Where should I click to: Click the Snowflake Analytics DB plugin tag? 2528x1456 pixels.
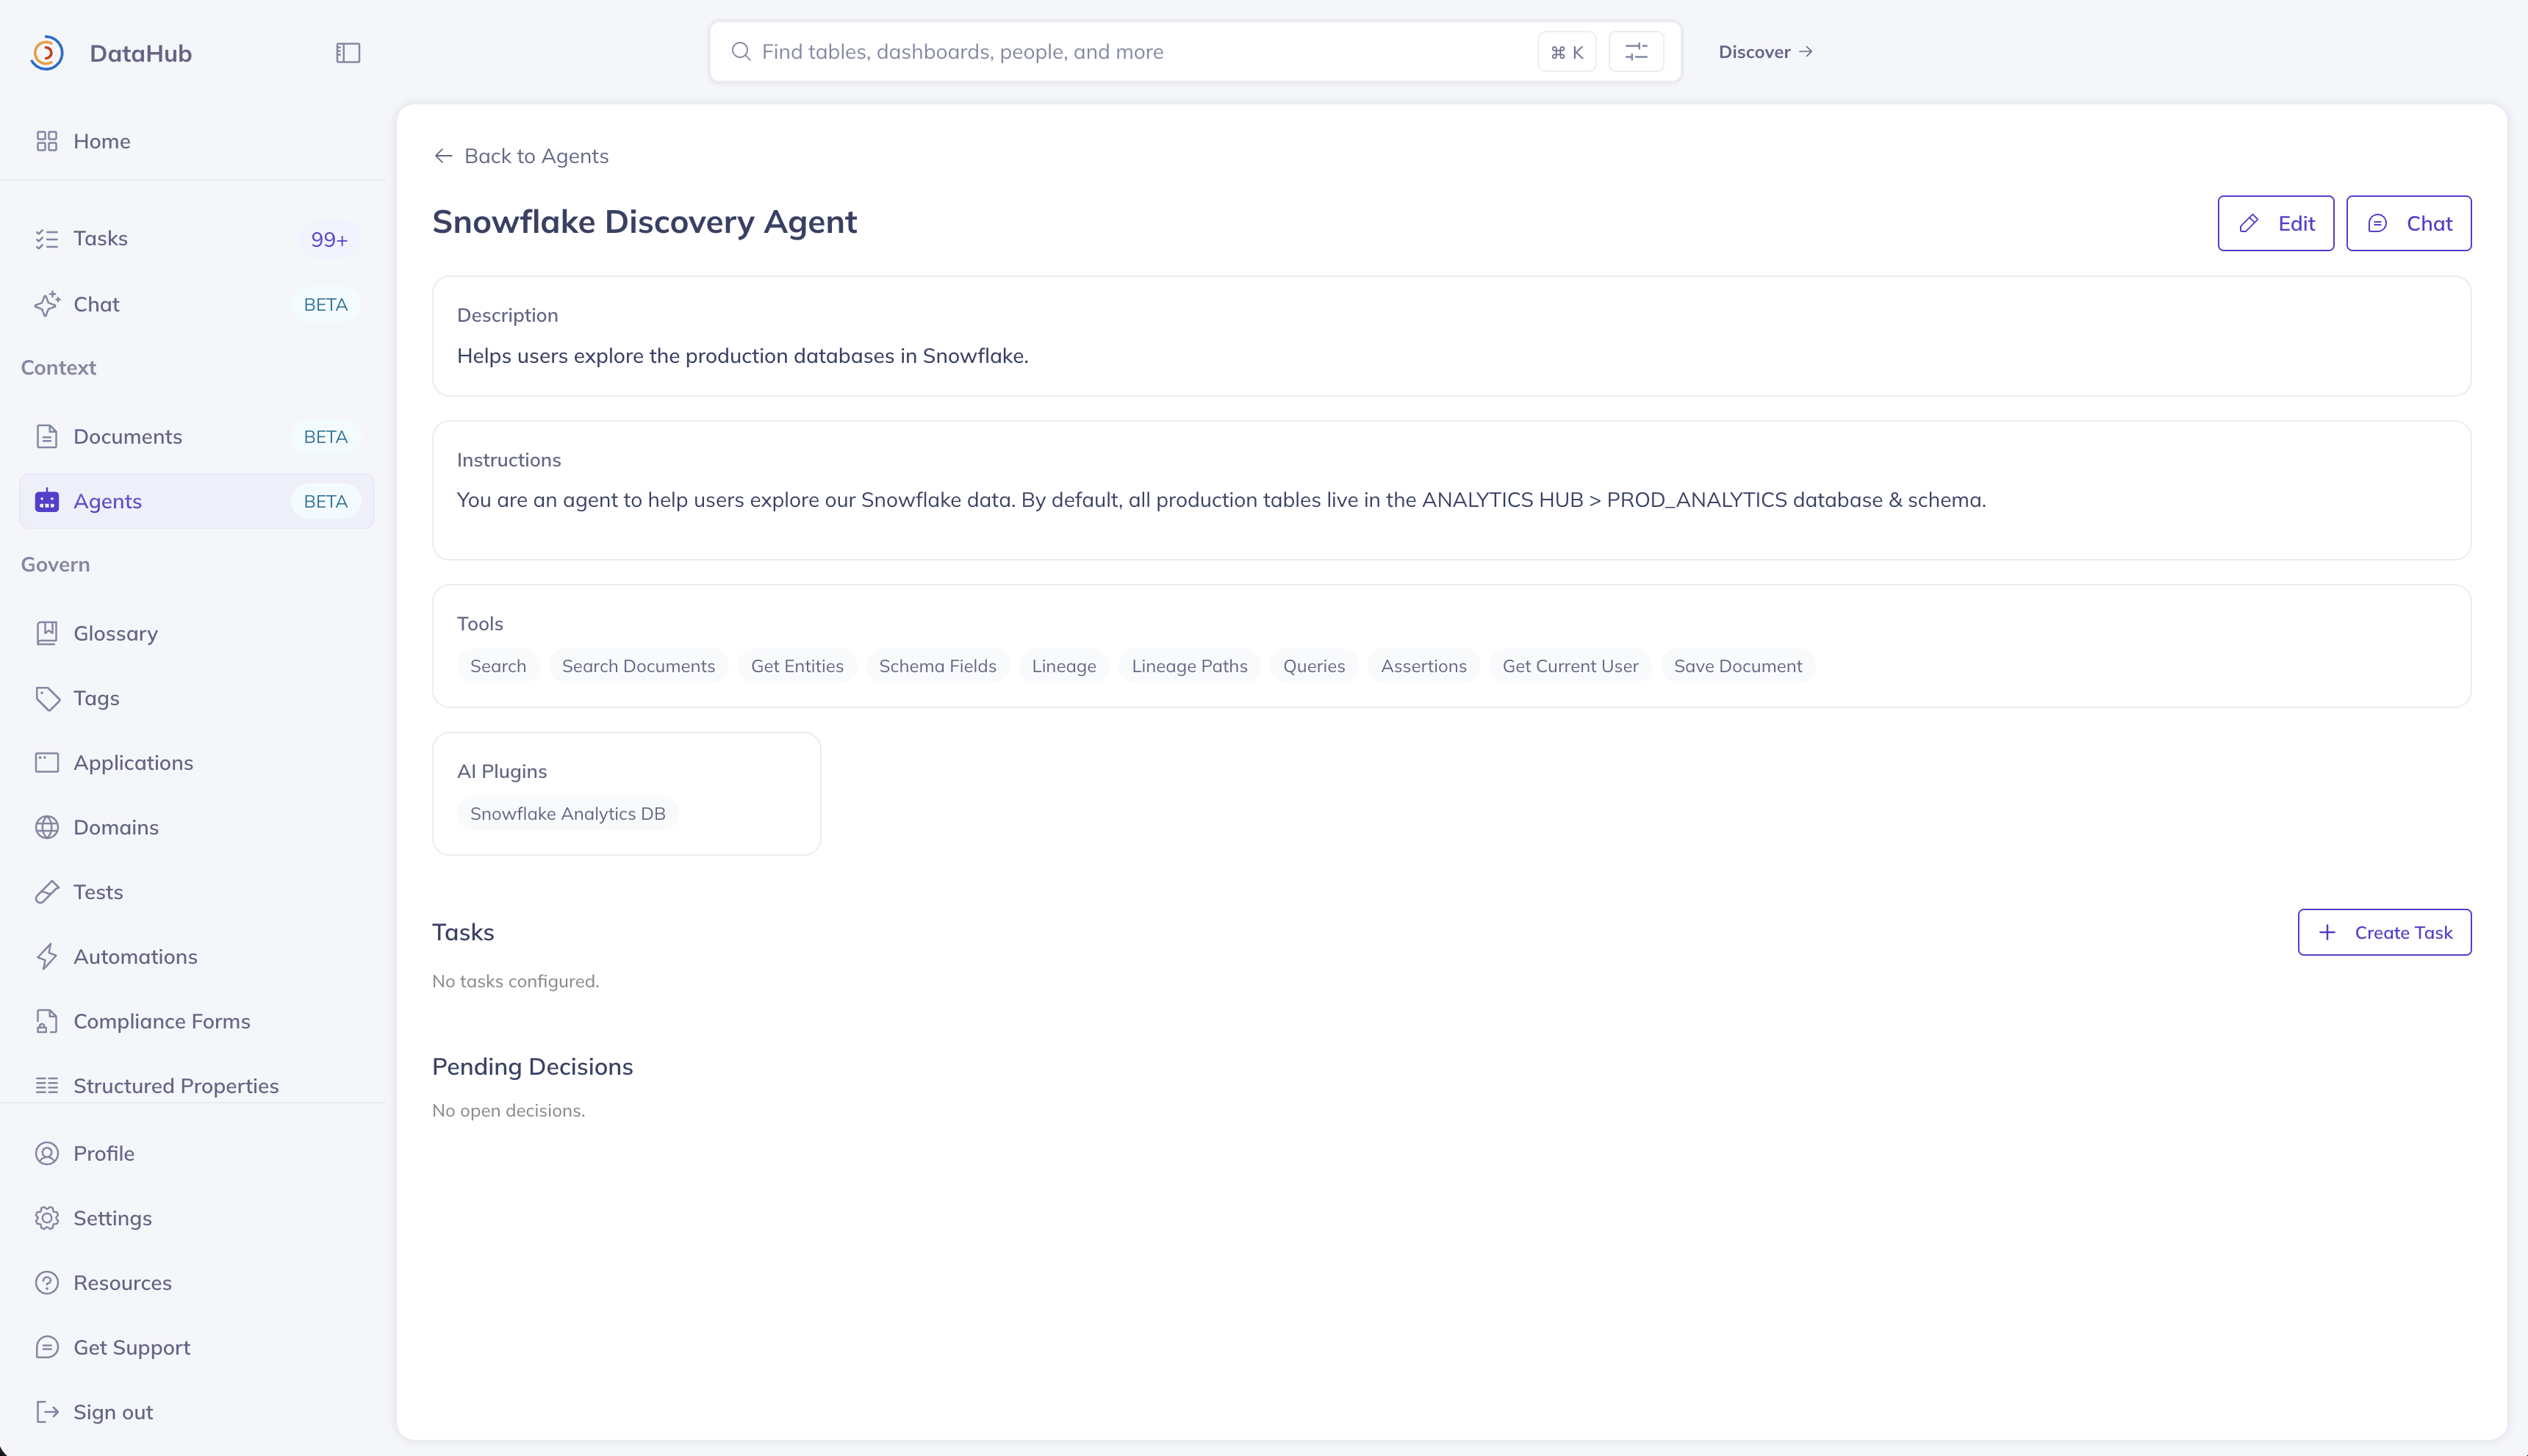point(567,814)
